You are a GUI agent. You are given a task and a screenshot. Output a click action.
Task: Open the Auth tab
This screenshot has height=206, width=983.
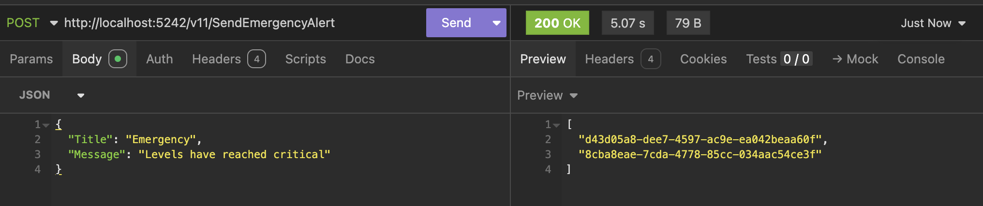[x=159, y=59]
